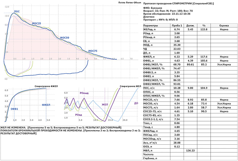Select the РОвд label on ЖЕЛ spirogram
Screen dimensions: 238x161
pos(79,115)
